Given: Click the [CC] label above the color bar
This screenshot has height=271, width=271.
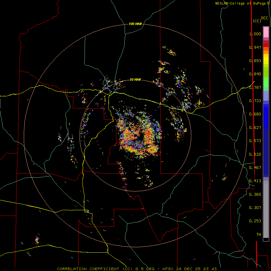Looking at the screenshot, I should click(x=257, y=21).
